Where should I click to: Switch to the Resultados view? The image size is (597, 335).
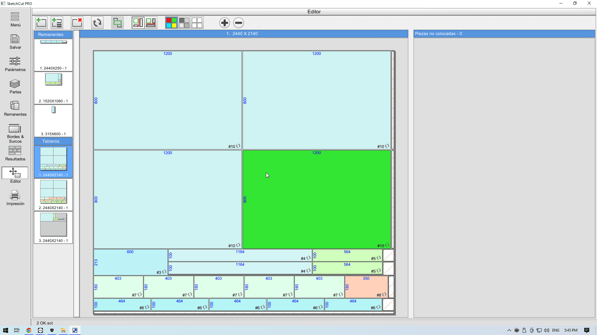[x=15, y=153]
